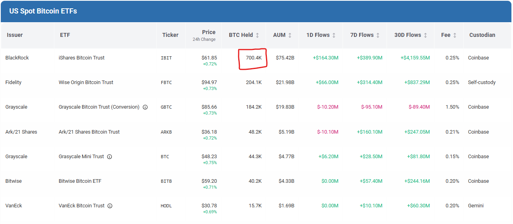Click the Self-custody custodian cell
Viewport: 513px width, 224px height.
[482, 82]
